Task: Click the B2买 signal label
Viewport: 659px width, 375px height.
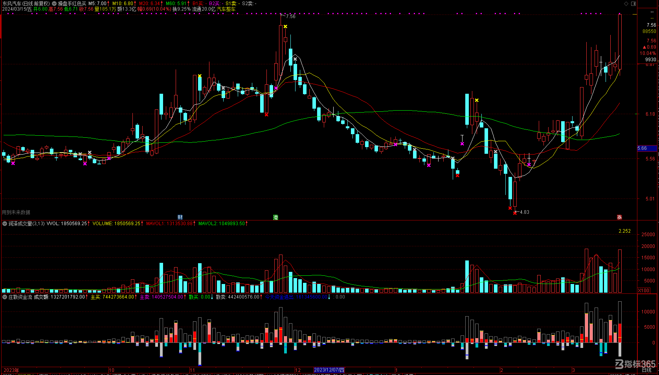Action: 216,4
